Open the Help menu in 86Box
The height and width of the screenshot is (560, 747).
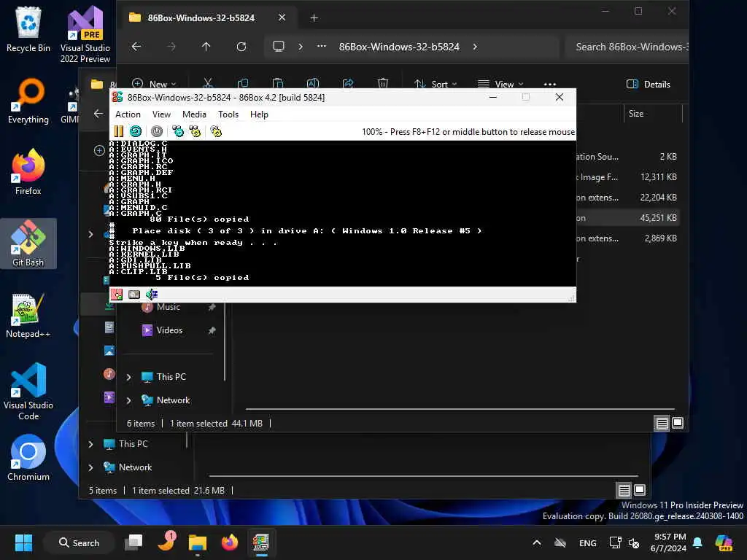click(x=259, y=114)
